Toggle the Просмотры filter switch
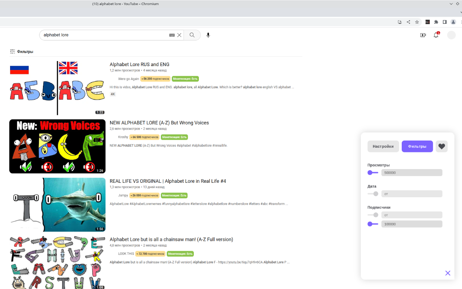This screenshot has height=289, width=462. (x=373, y=173)
